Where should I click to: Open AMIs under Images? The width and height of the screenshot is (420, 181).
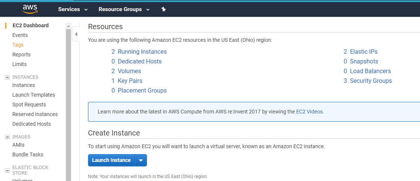(18, 145)
